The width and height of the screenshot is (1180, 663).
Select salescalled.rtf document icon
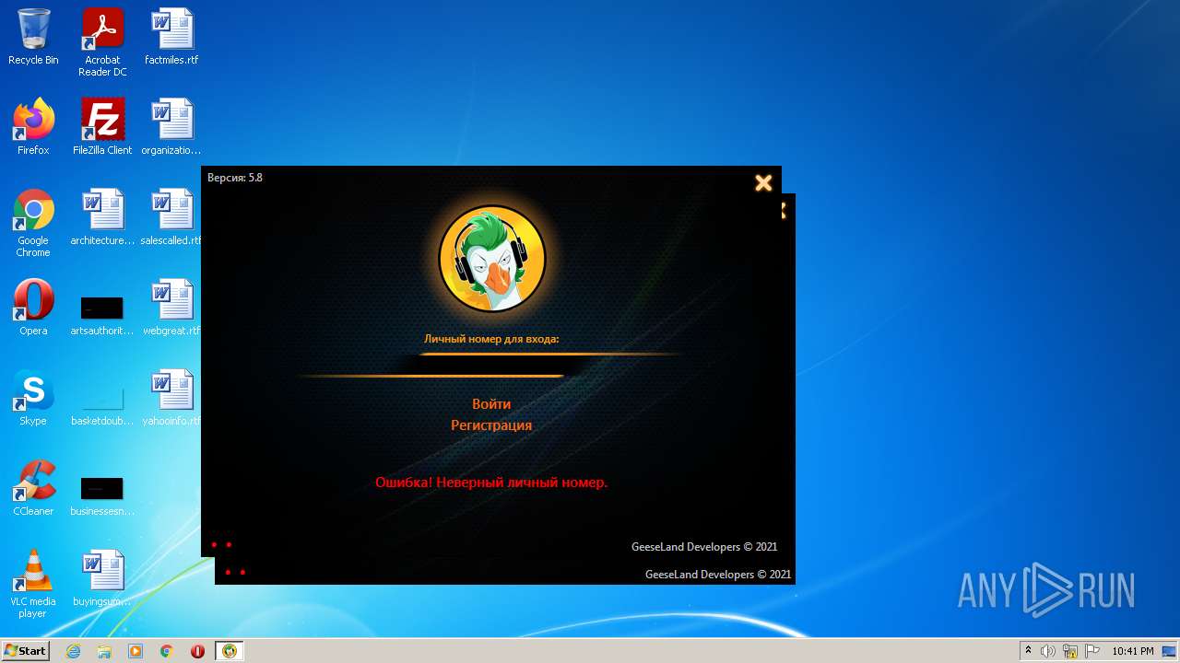pos(171,217)
